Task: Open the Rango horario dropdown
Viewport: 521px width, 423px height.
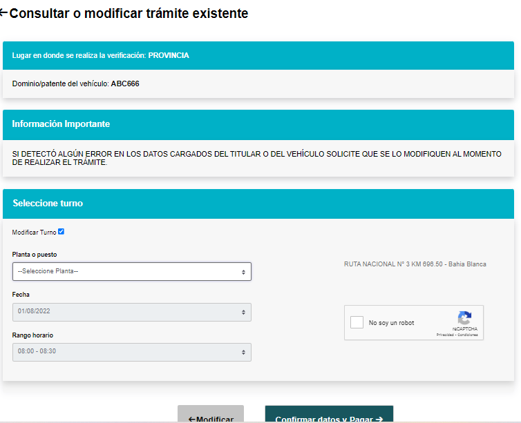Action: pos(132,352)
